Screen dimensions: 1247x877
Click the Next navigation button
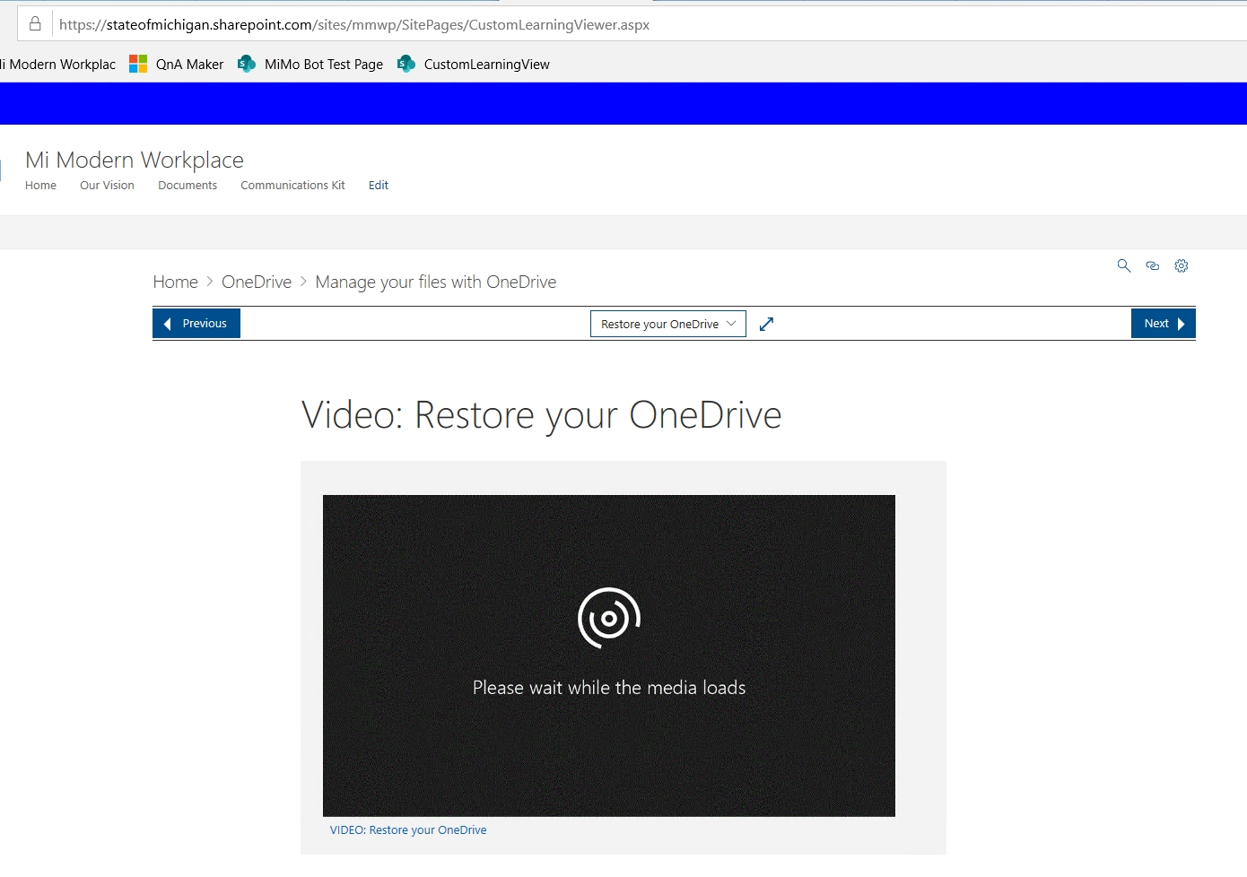pyautogui.click(x=1163, y=323)
